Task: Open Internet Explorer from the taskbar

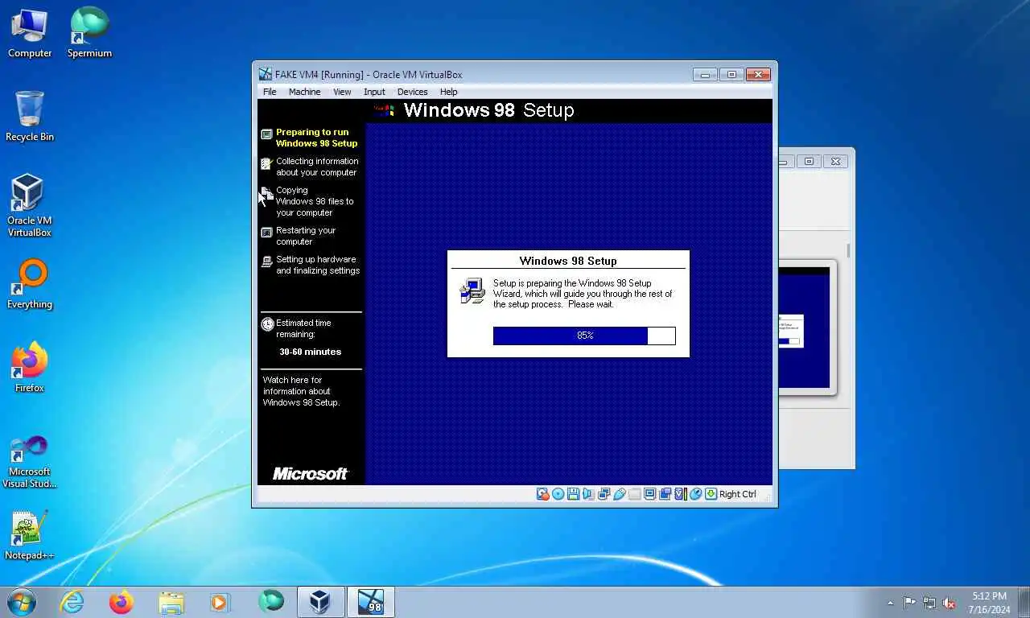Action: [x=72, y=602]
